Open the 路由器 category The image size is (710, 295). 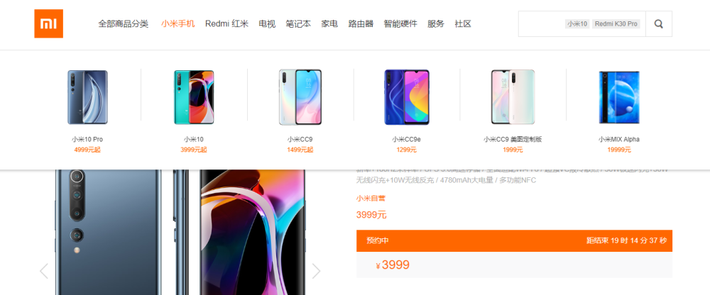coord(361,24)
